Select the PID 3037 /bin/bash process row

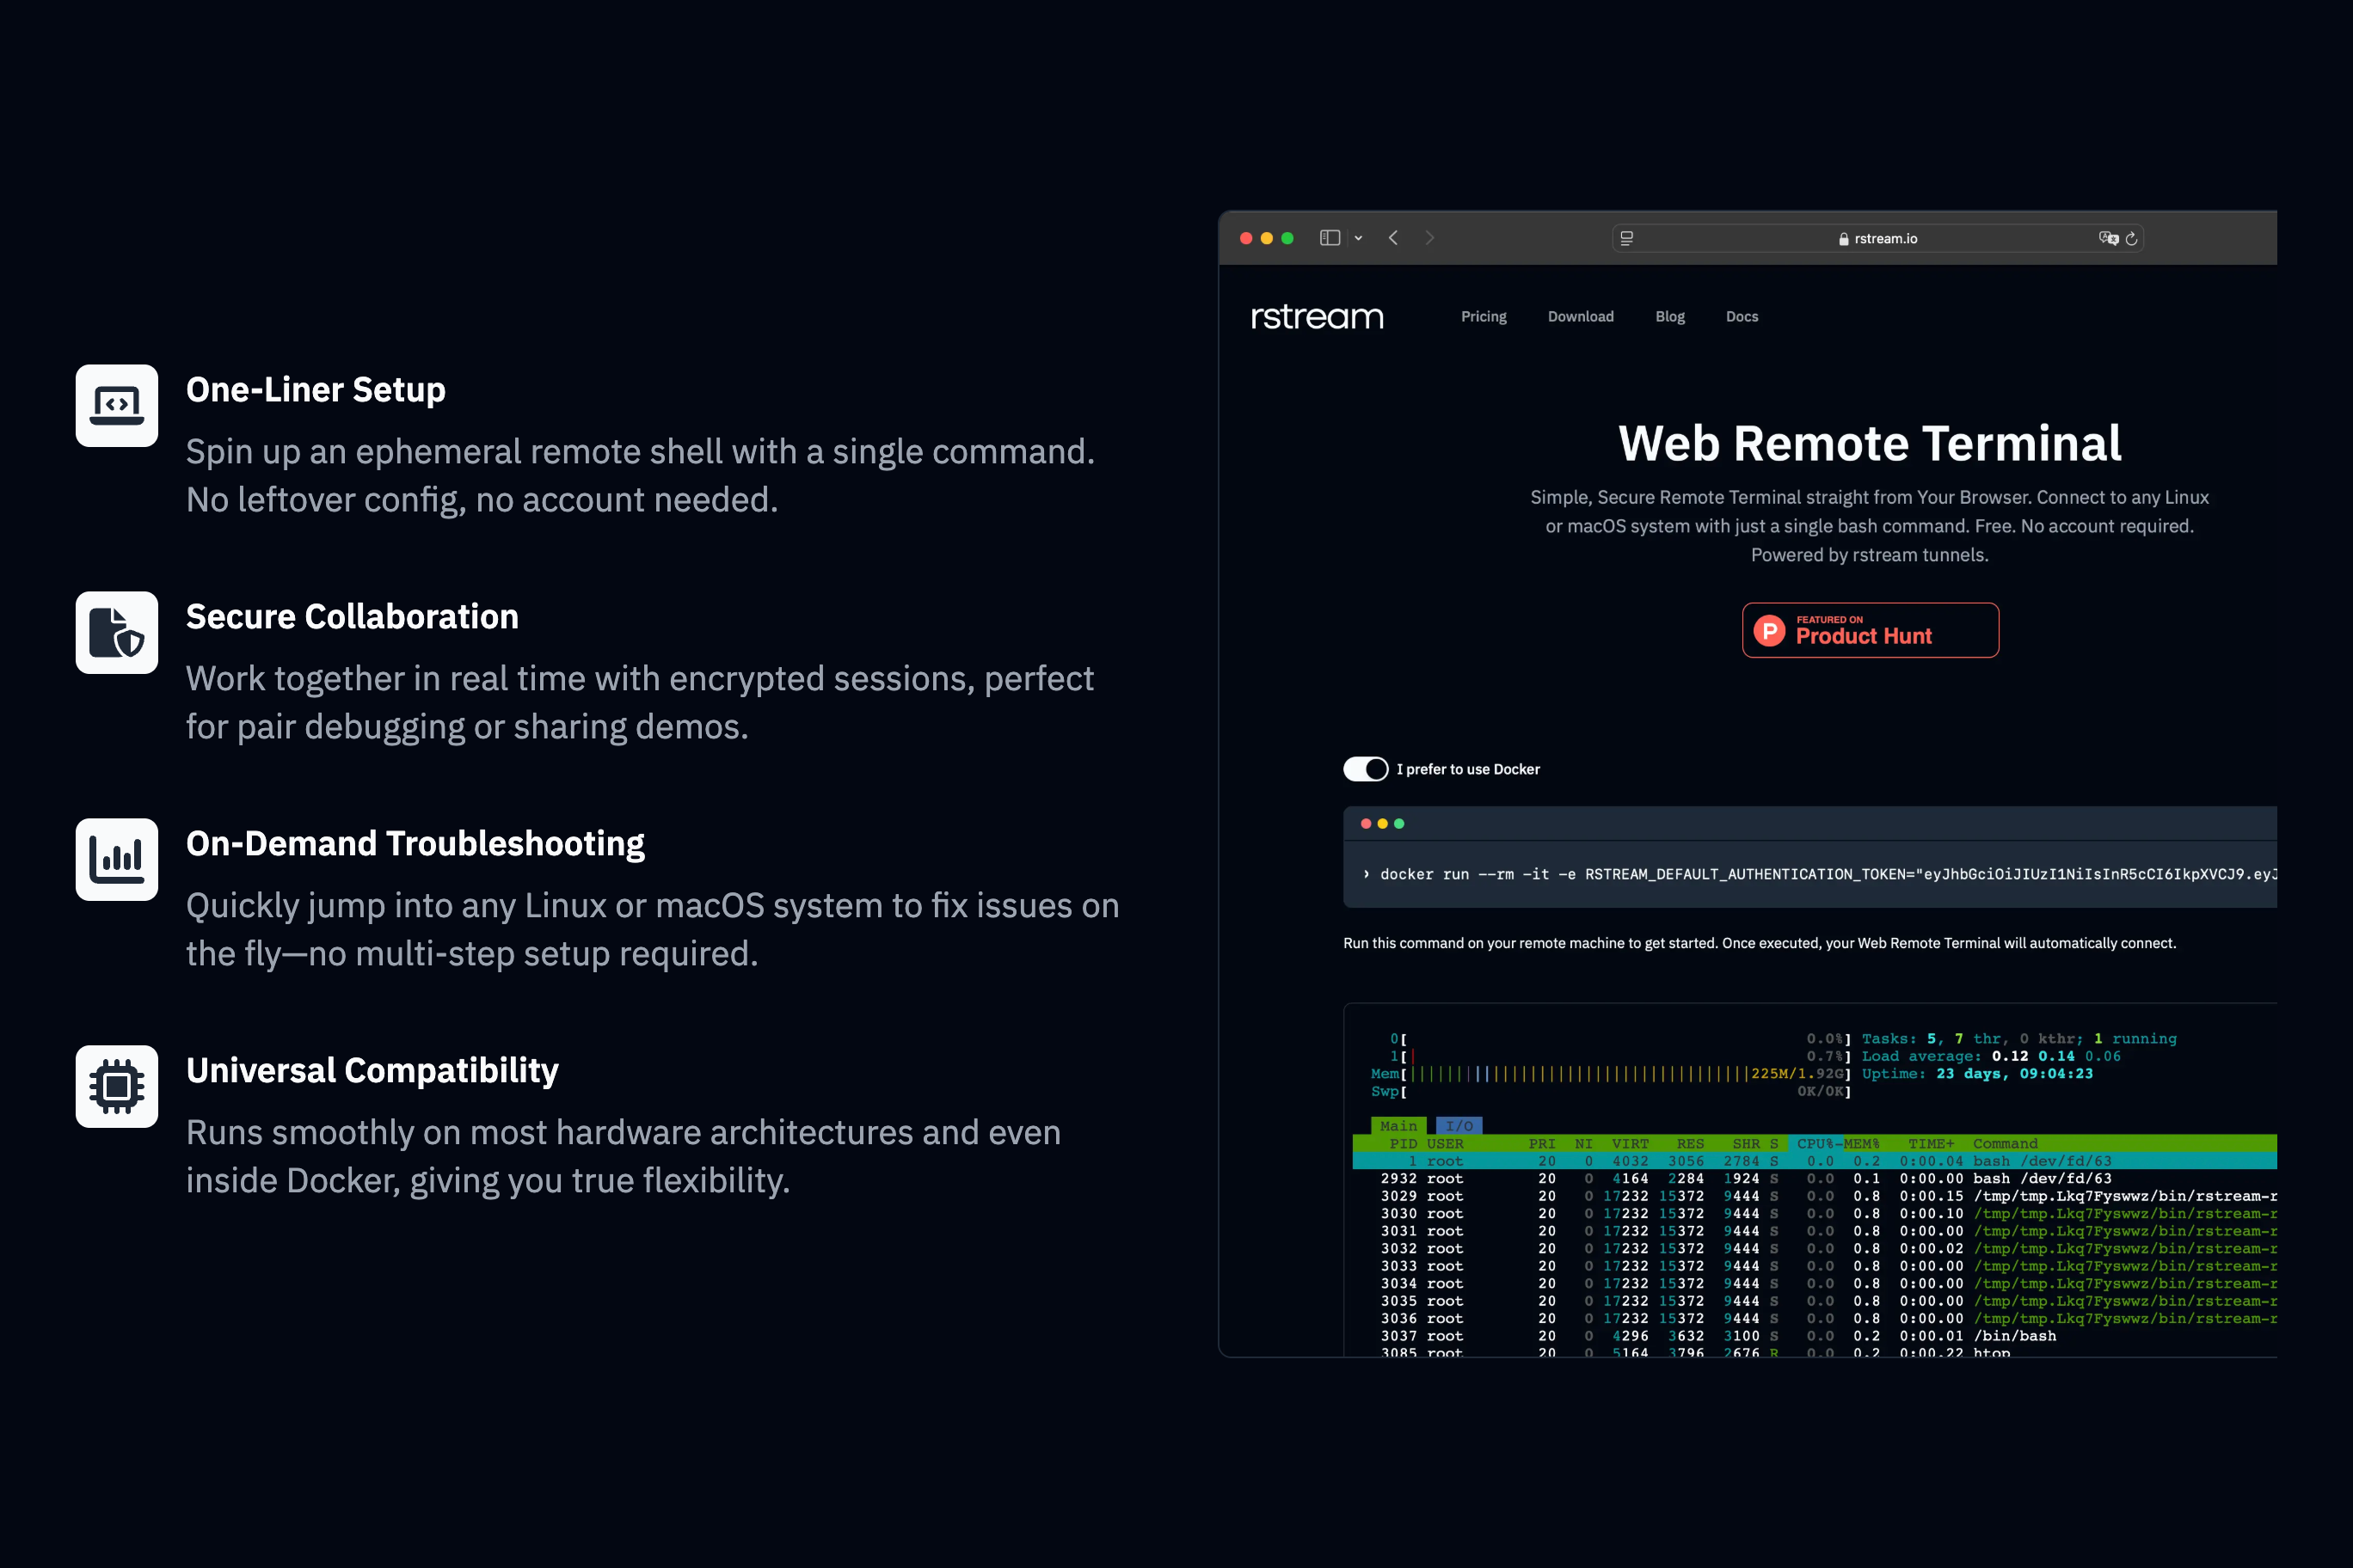[x=1815, y=1336]
